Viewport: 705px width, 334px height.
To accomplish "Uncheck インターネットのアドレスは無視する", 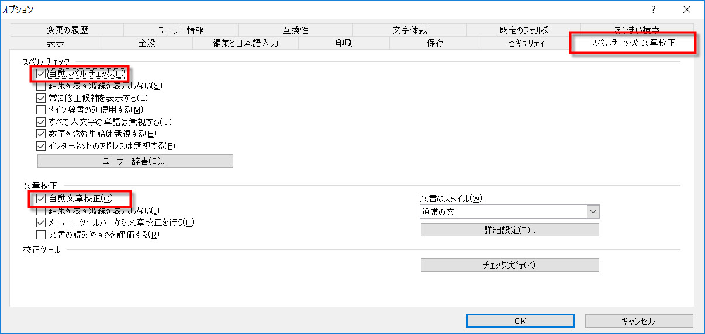I will point(41,146).
